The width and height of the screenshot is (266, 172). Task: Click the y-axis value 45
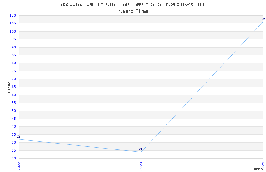click(14, 119)
